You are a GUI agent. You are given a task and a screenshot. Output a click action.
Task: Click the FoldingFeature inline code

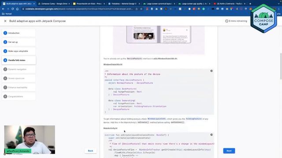[x=194, y=119]
